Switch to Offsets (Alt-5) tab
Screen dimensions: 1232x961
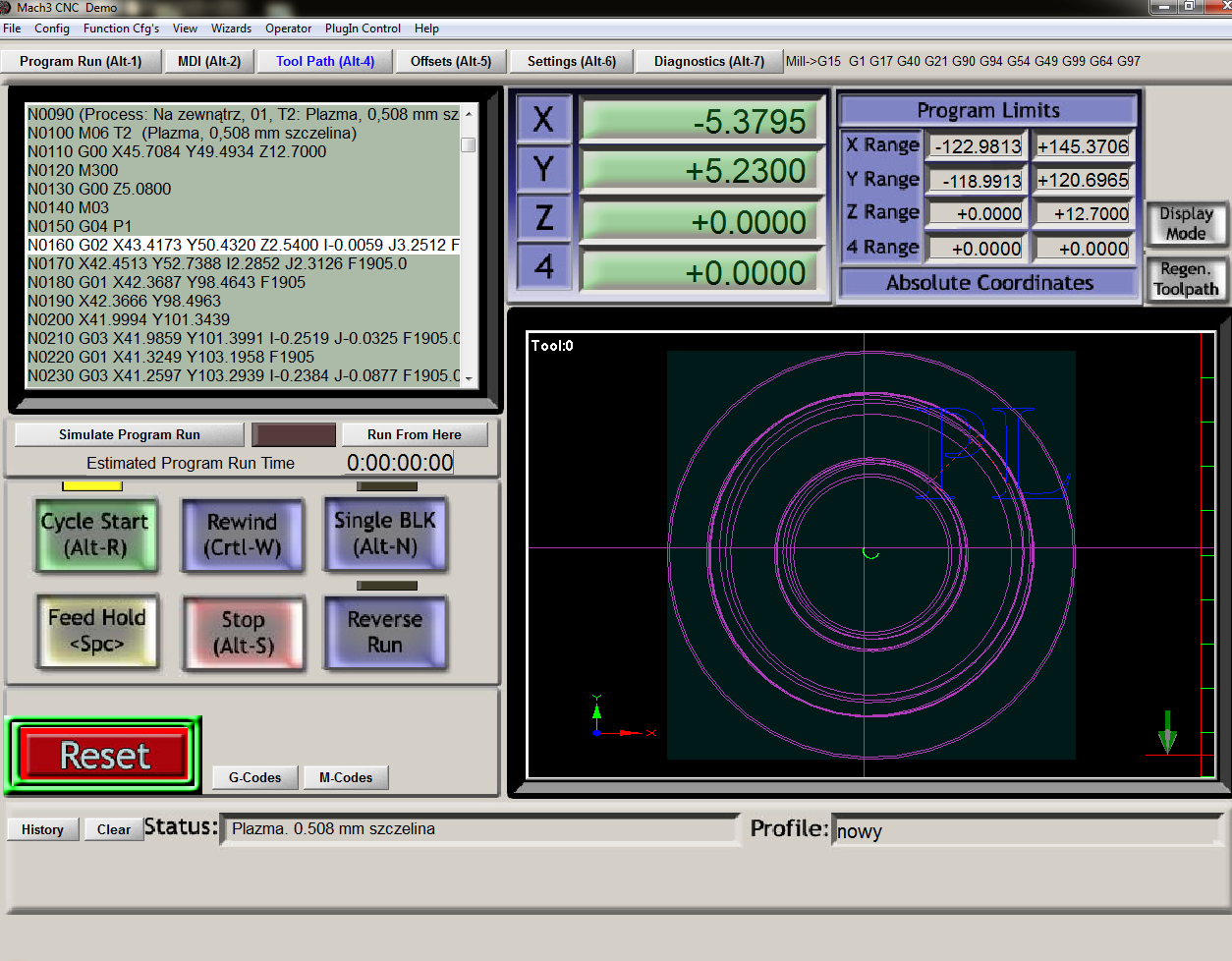point(451,61)
